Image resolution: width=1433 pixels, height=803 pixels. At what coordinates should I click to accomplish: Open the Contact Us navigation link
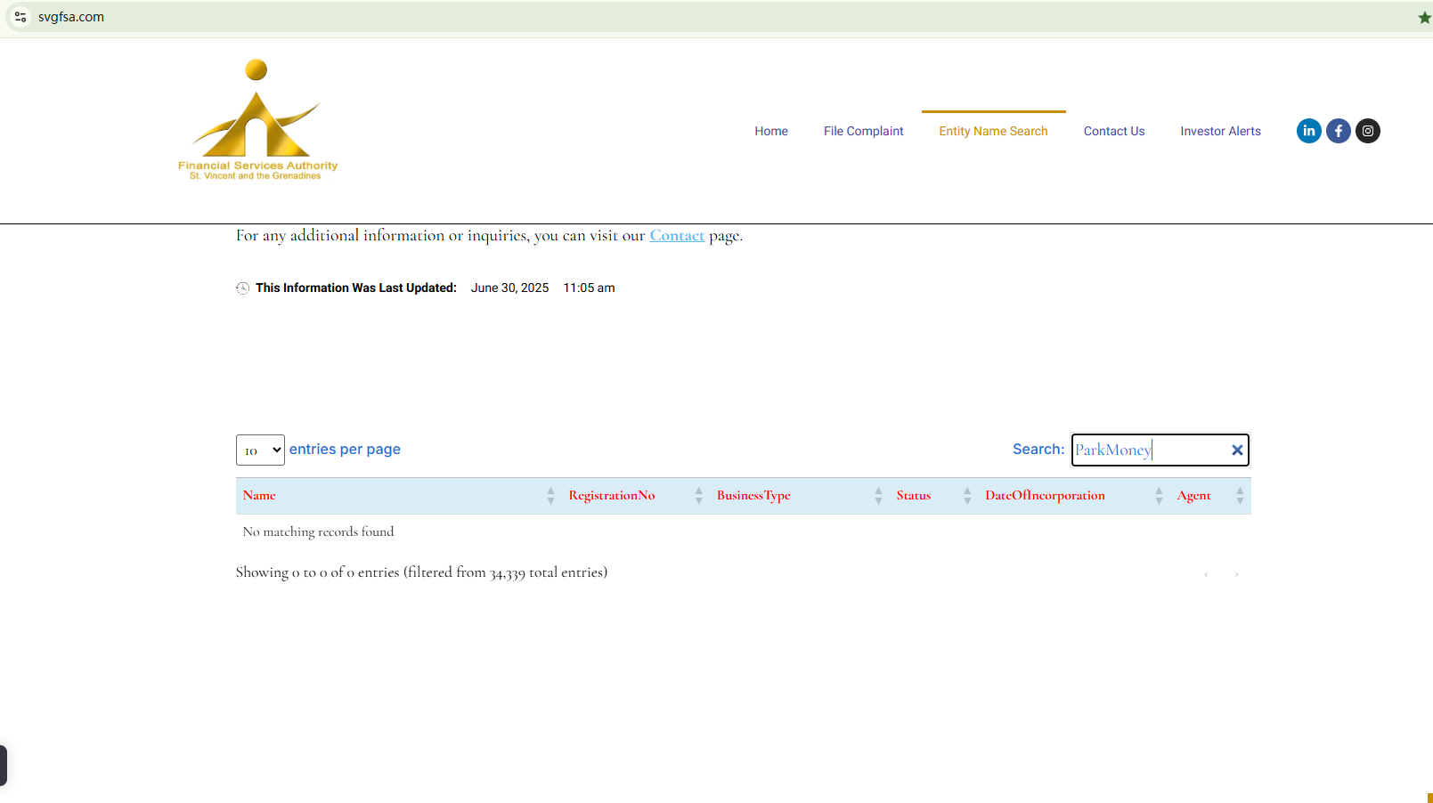[x=1113, y=131]
